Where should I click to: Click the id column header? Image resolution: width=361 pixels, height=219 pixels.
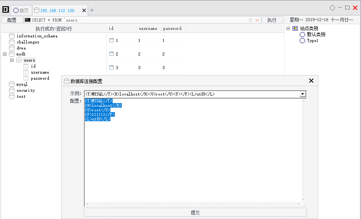[x=111, y=28]
